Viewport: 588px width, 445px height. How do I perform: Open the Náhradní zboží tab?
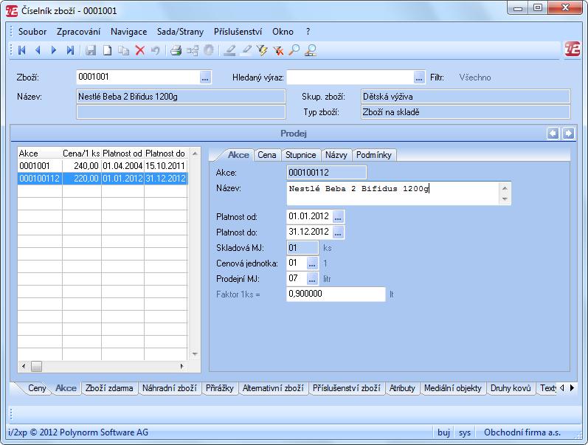tap(169, 388)
